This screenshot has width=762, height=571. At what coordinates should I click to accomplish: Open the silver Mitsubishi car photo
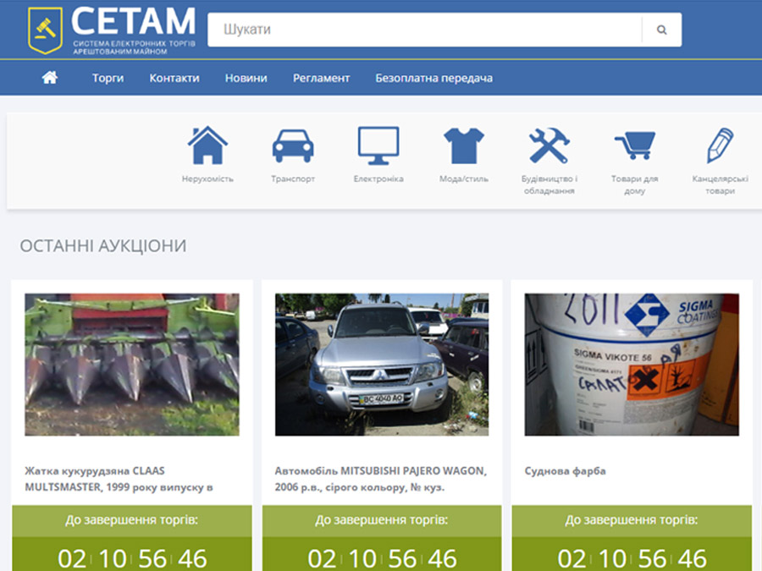(382, 365)
